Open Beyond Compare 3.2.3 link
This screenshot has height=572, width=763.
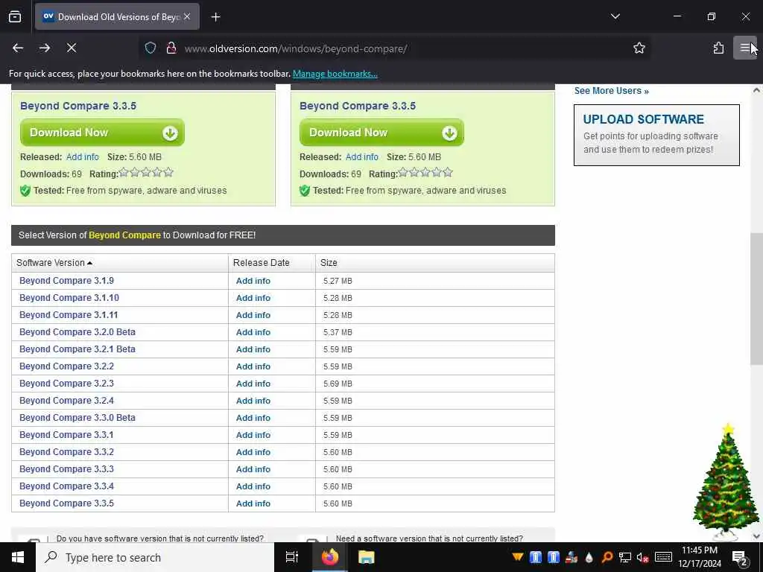(x=66, y=384)
